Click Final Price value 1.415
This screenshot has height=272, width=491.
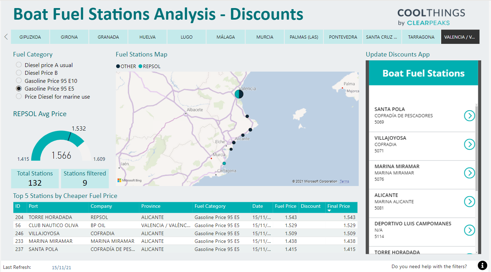(350, 249)
